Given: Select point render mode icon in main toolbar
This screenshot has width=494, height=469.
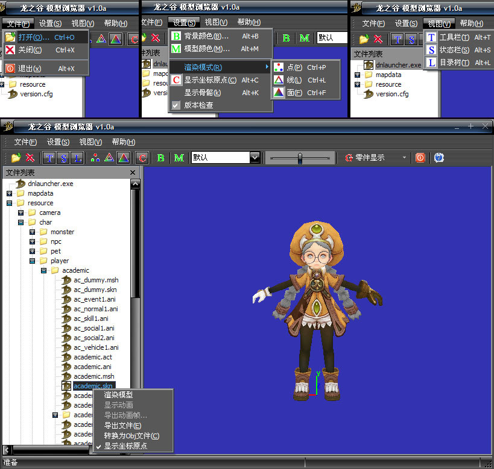Looking at the screenshot, I should point(95,158).
